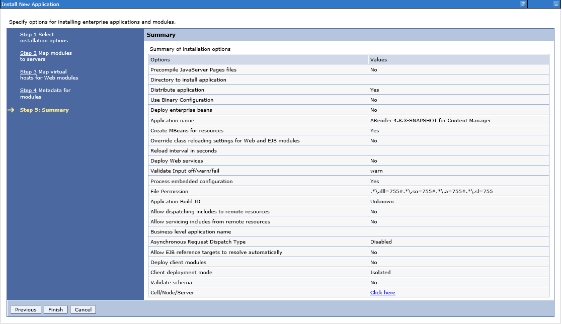Click the Options column header

(160, 60)
